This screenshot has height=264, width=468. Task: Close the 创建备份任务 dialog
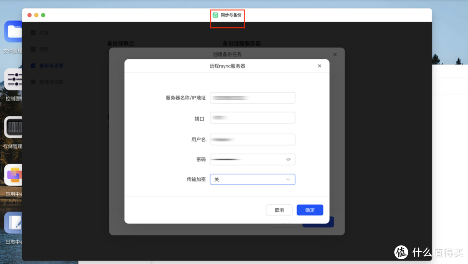point(335,55)
